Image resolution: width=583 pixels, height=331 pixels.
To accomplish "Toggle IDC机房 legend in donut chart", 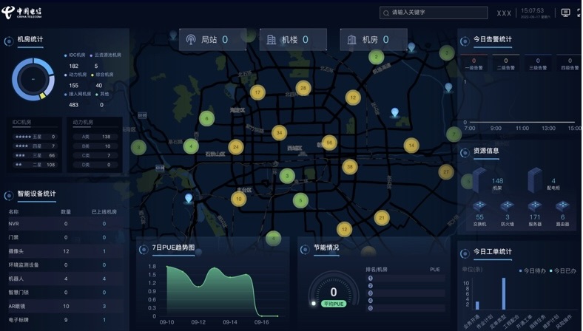I will 78,55.
